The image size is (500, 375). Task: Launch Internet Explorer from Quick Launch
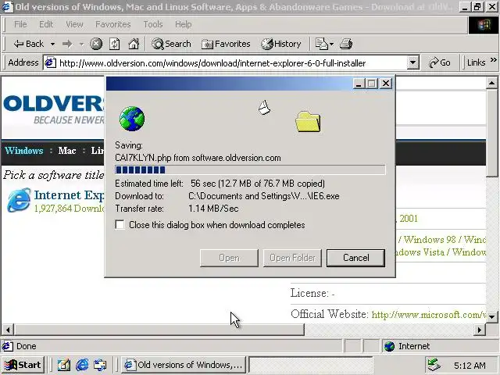click(82, 365)
